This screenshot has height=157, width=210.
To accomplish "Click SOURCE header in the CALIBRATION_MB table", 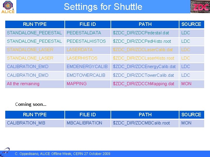I will coord(192,115).
